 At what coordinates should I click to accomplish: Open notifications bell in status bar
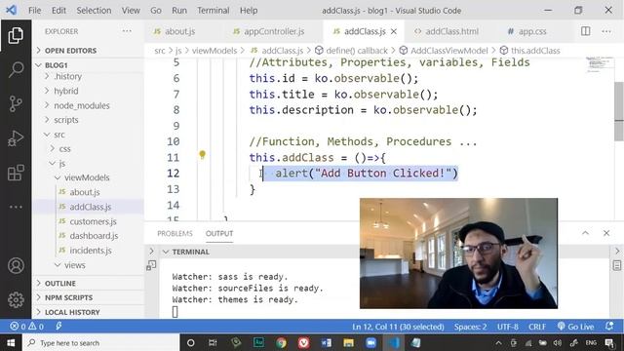coord(609,327)
